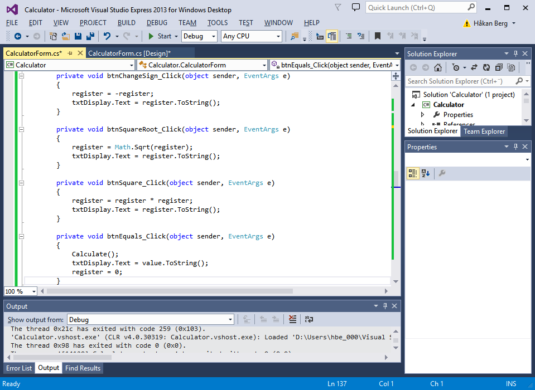
Task: Open the BUILD menu
Action: click(x=127, y=23)
